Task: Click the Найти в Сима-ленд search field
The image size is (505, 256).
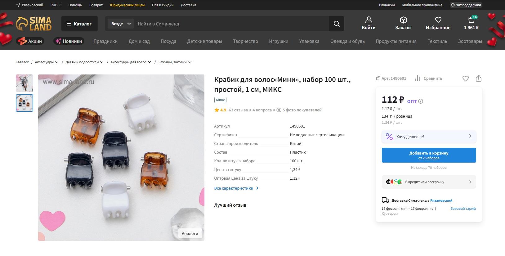Action: pos(231,24)
